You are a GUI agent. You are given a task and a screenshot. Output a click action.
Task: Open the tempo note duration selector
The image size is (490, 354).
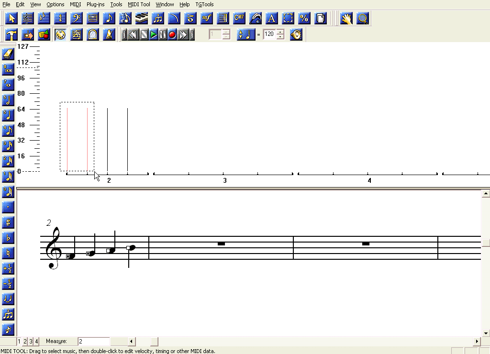click(246, 34)
